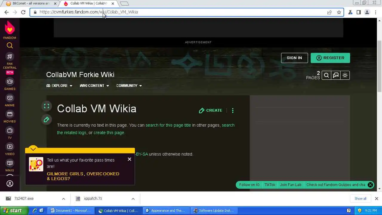The width and height of the screenshot is (382, 215).
Task: Switch to Appearance and Themes taskbar button
Action: 166,211
